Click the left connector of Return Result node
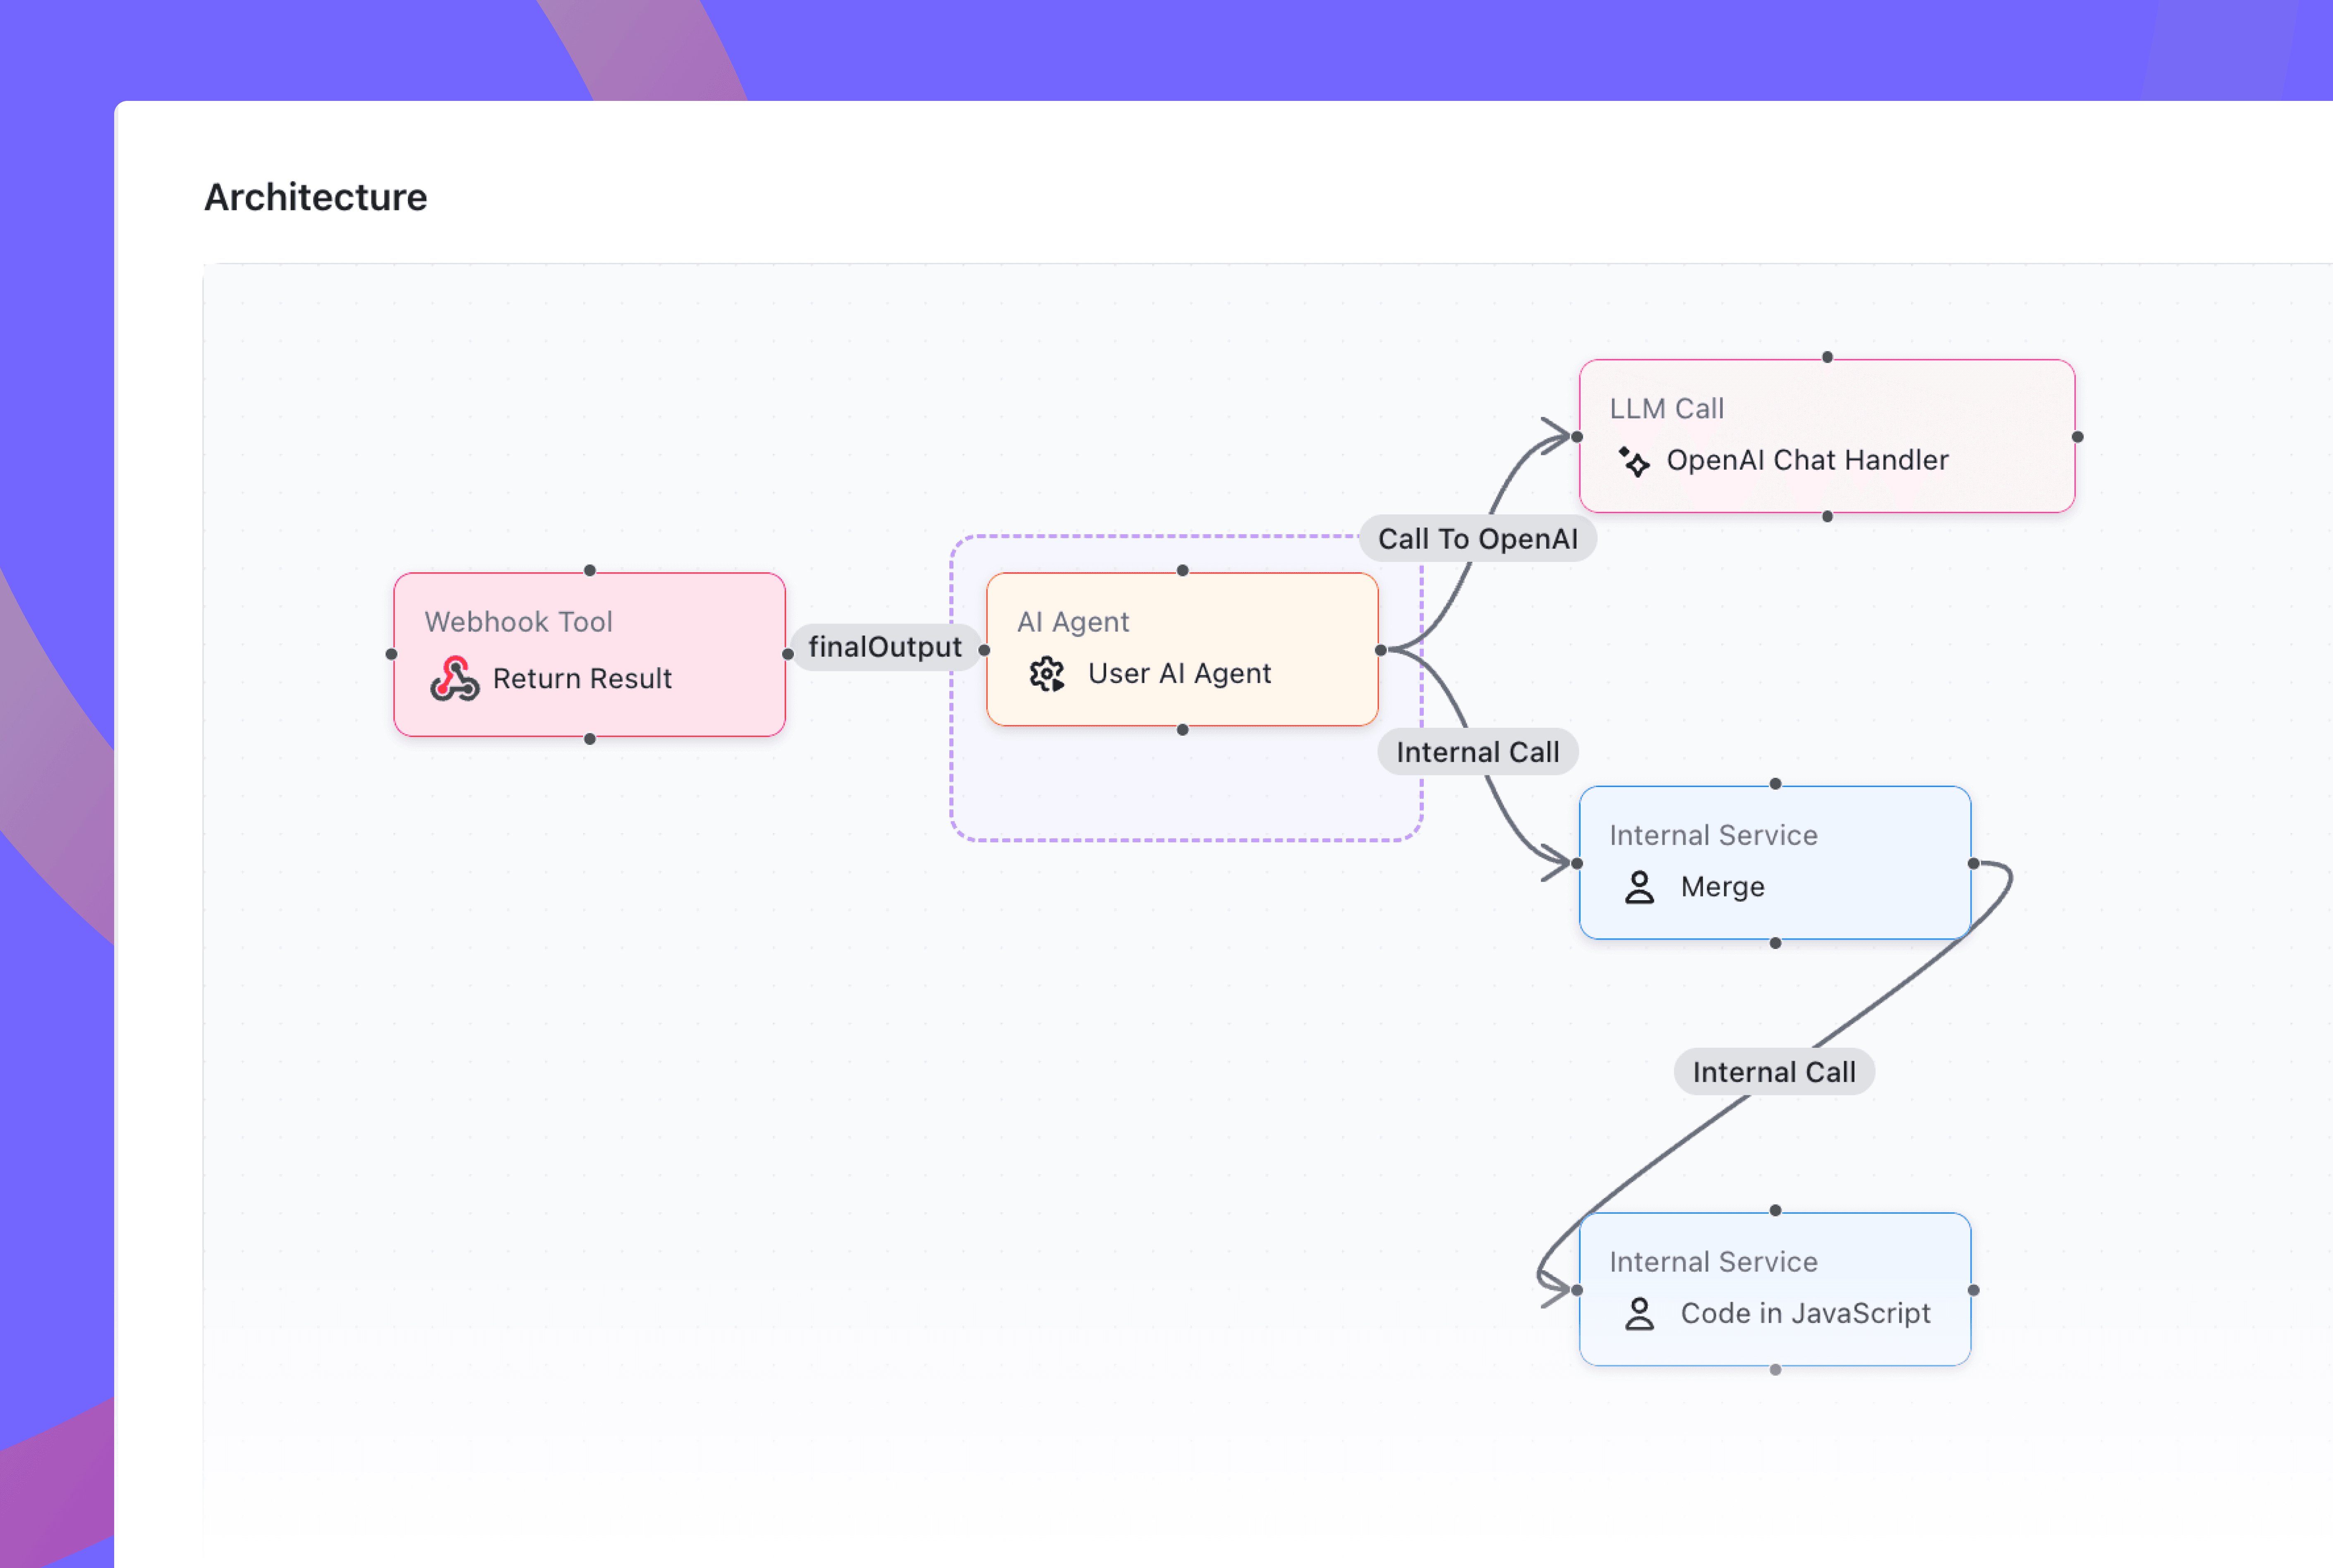This screenshot has height=1568, width=2333. 391,654
